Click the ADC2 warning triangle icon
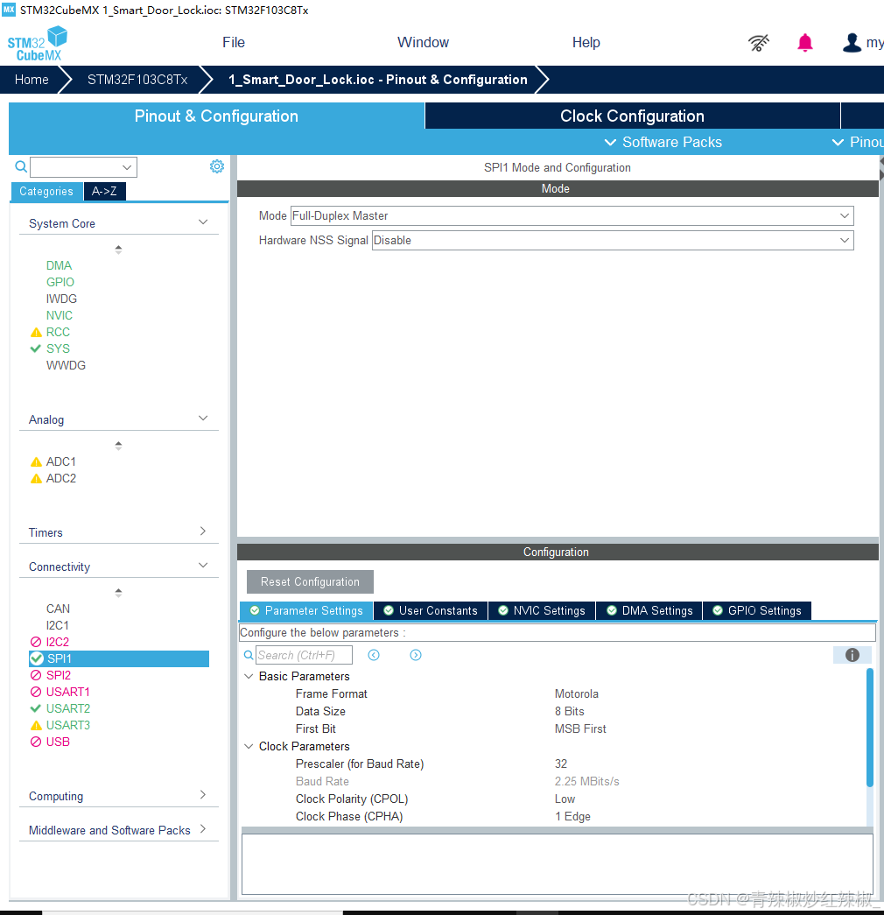Viewport: 884px width, 915px height. (x=36, y=478)
